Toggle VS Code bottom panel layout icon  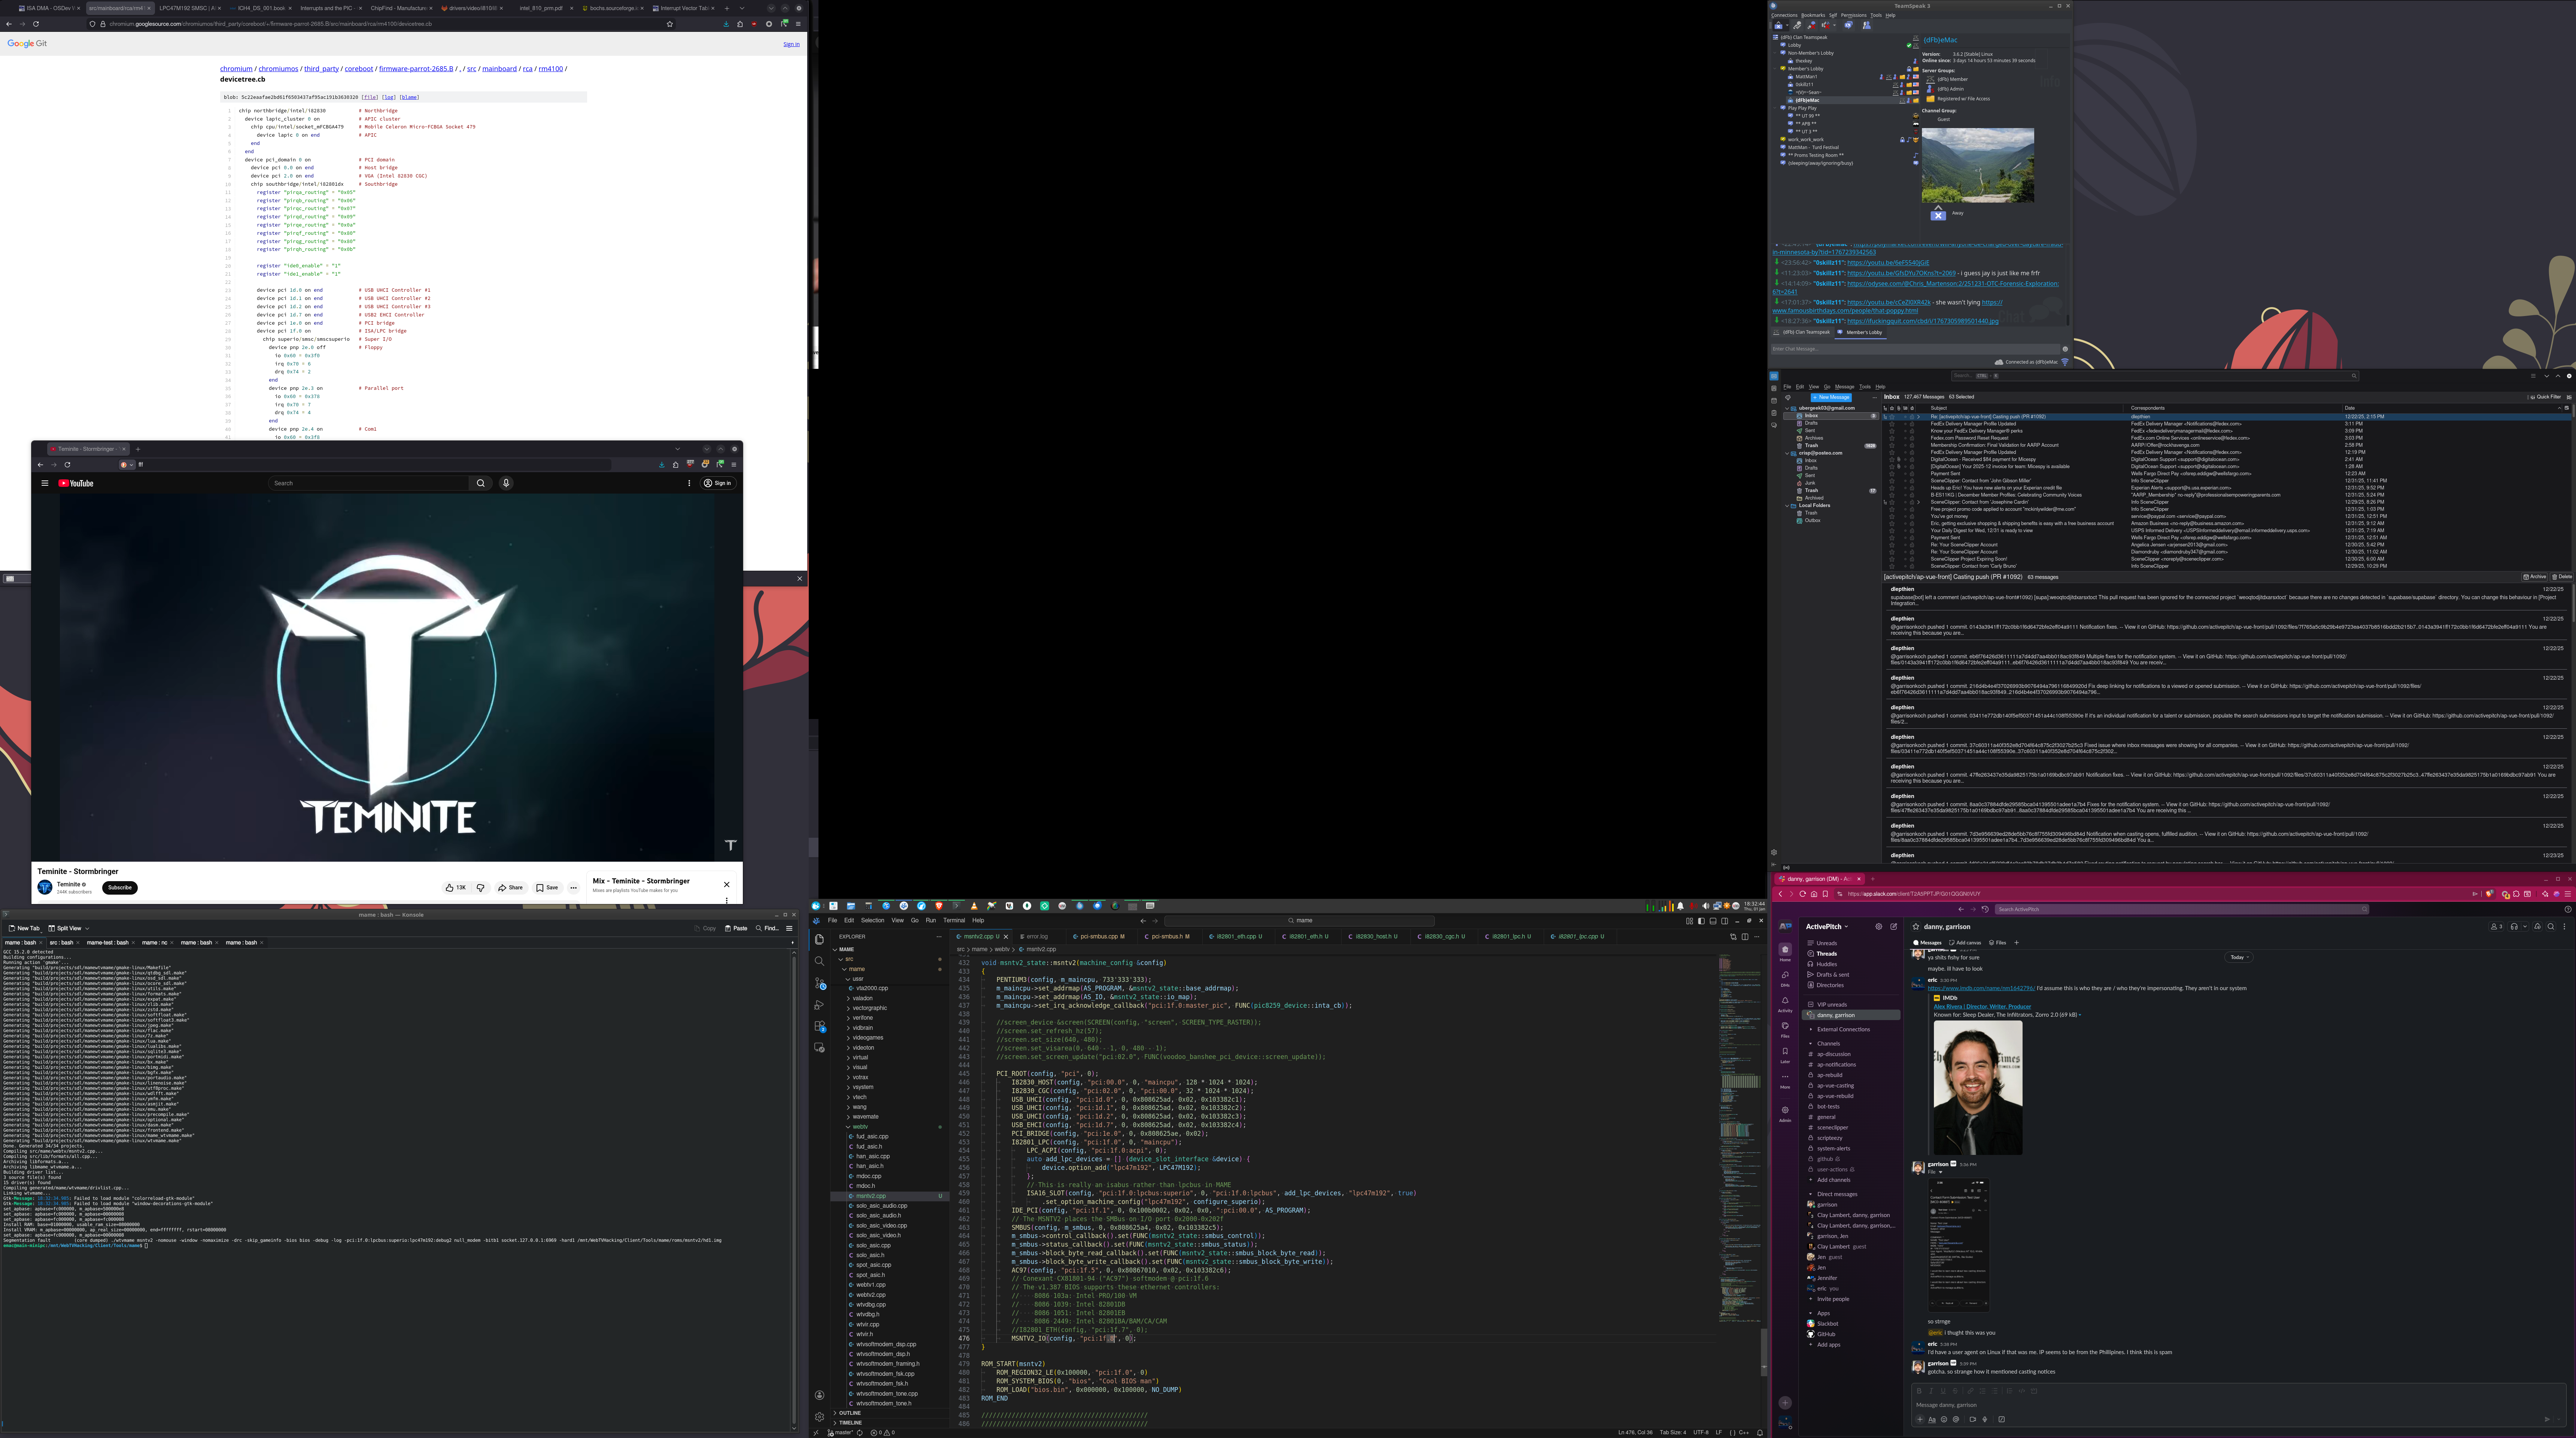(x=1713, y=921)
